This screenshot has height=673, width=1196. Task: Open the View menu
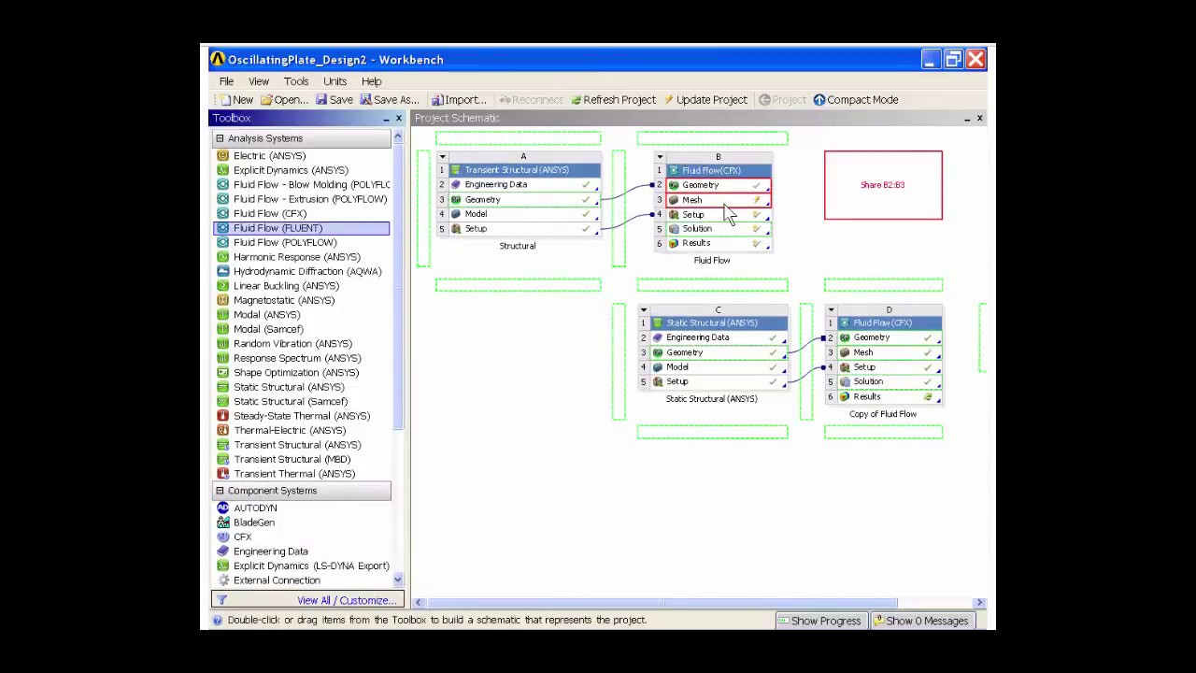click(x=259, y=81)
